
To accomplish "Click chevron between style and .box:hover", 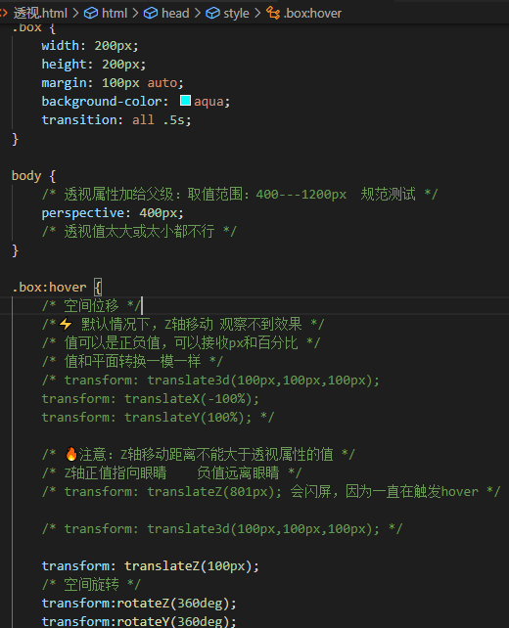I will pos(257,14).
